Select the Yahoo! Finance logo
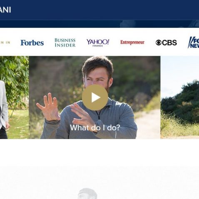199x199 pixels. pyautogui.click(x=98, y=42)
